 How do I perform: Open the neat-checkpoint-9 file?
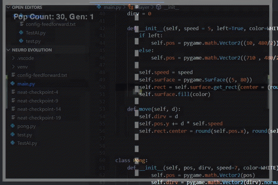point(38,101)
